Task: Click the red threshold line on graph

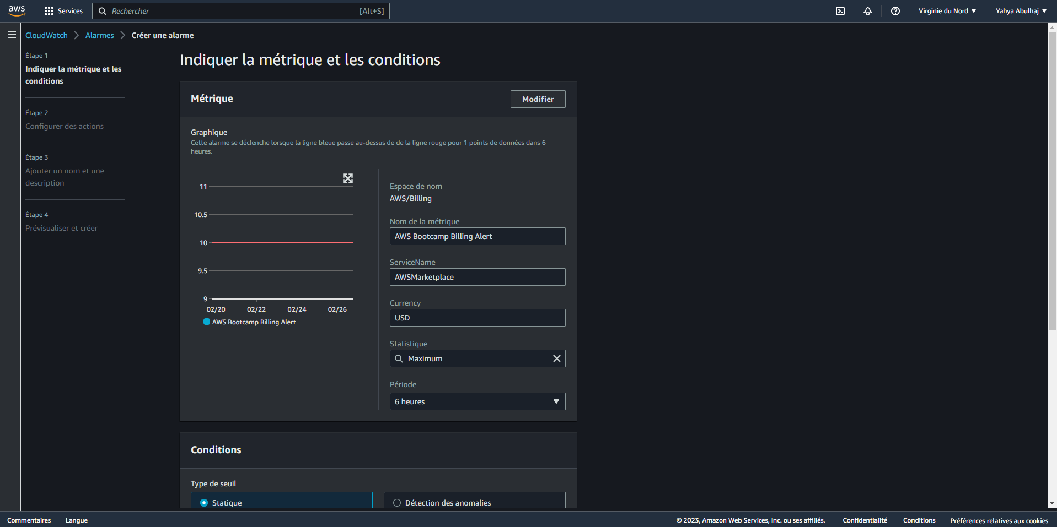Action: coord(282,242)
